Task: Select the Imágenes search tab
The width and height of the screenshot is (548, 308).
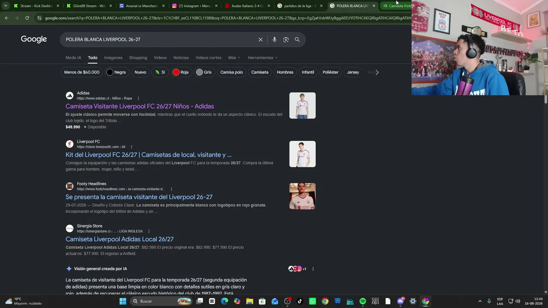Action: [x=113, y=58]
